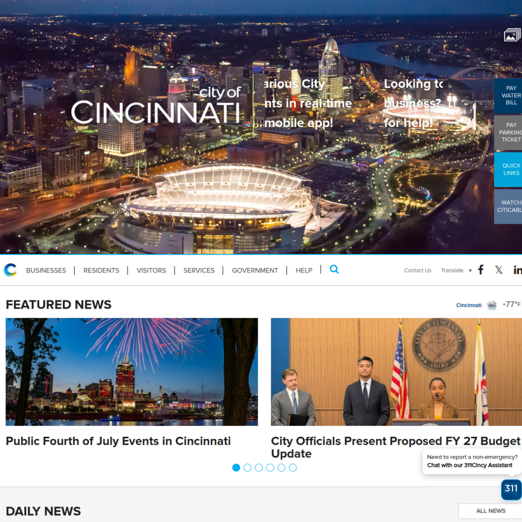
Task: Select second featured news carousel dot
Action: [247, 467]
